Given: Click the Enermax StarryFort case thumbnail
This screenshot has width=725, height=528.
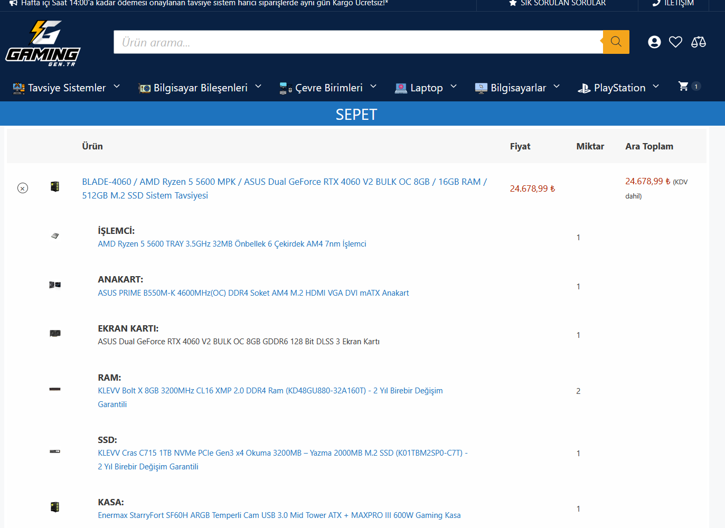Looking at the screenshot, I should (55, 507).
